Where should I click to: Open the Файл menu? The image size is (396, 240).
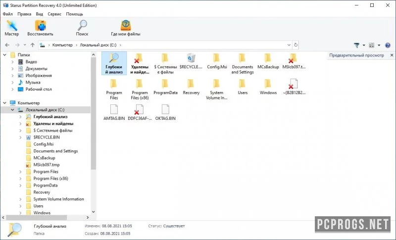coord(7,14)
